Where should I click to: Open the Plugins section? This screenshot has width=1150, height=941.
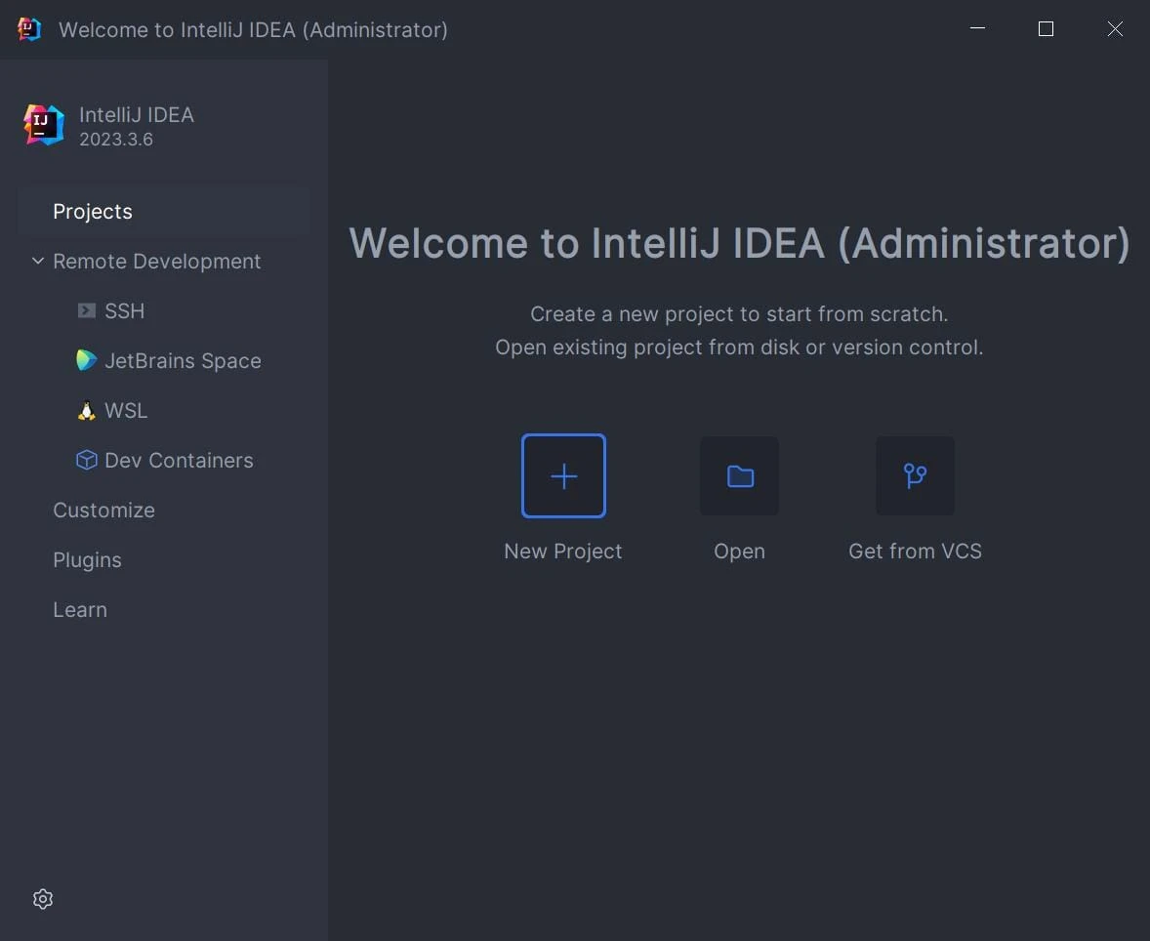[x=87, y=559]
